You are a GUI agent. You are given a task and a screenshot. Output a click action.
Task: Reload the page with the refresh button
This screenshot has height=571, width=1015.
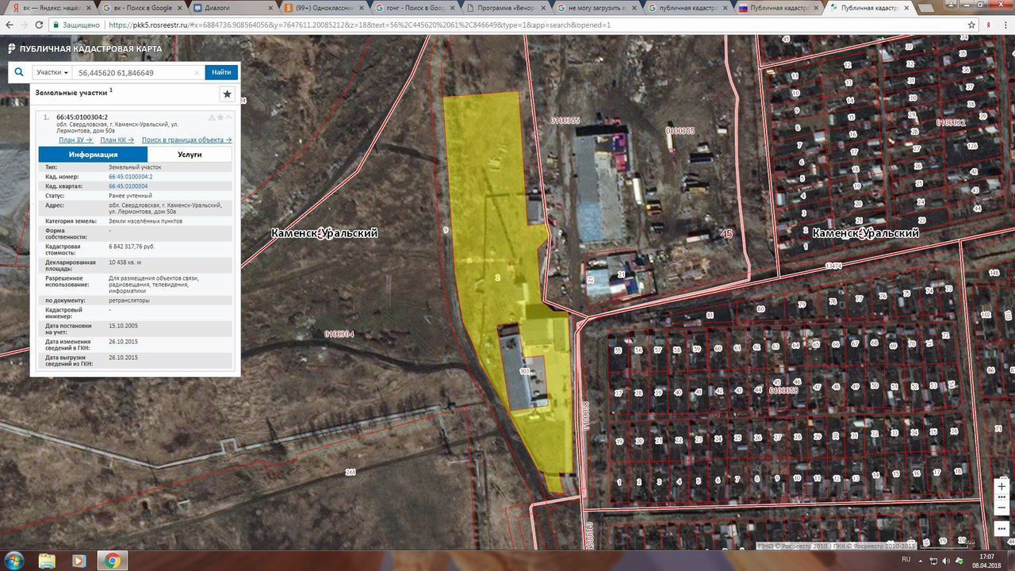pyautogui.click(x=40, y=25)
